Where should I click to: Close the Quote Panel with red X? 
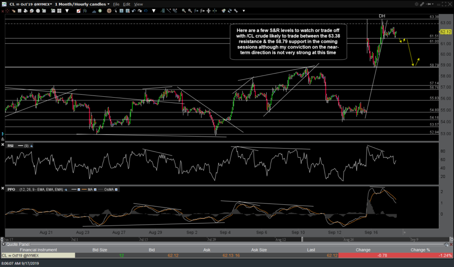pyautogui.click(x=450, y=244)
